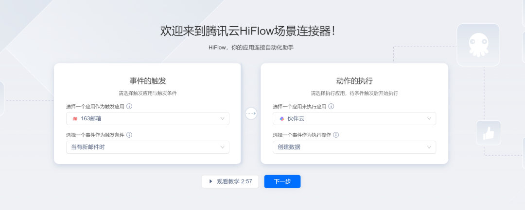This screenshot has width=525, height=210.
Task: Click info icon beside 选择一个应用作为触发应用
Action: coord(129,107)
